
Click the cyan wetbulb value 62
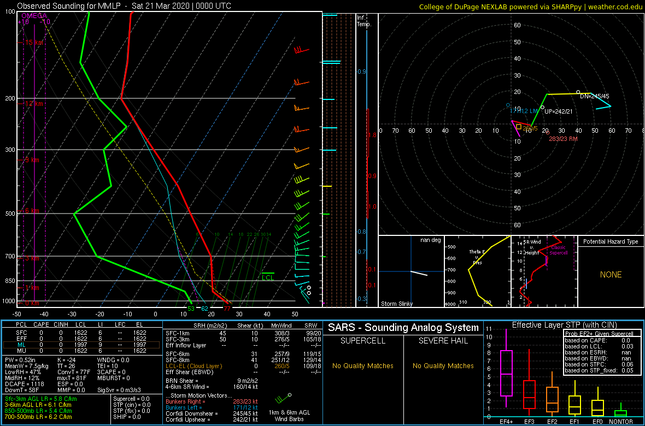(204, 309)
